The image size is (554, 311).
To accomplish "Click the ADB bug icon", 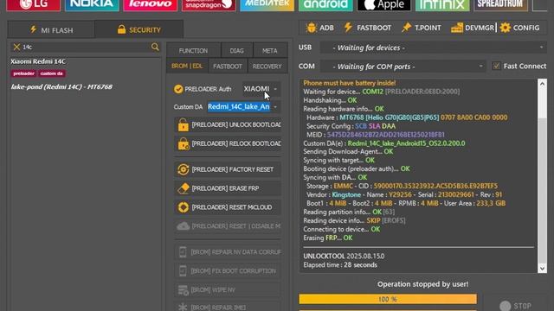I will tap(312, 28).
